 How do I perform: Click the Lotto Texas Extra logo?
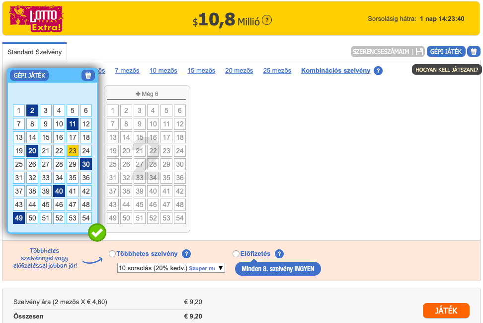click(x=36, y=19)
